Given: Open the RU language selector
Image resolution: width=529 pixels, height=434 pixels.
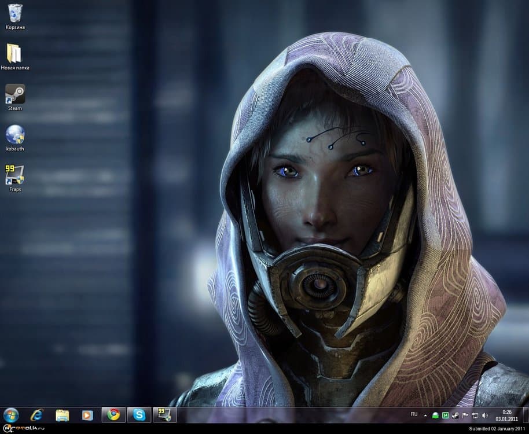Looking at the screenshot, I should pyautogui.click(x=414, y=414).
